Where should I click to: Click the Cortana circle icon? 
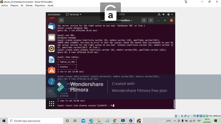(x=67, y=121)
